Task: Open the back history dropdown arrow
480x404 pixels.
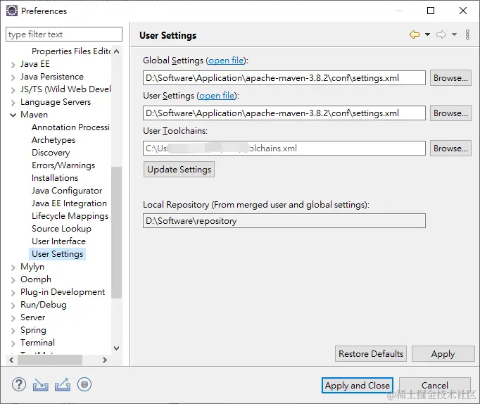Action: point(427,34)
